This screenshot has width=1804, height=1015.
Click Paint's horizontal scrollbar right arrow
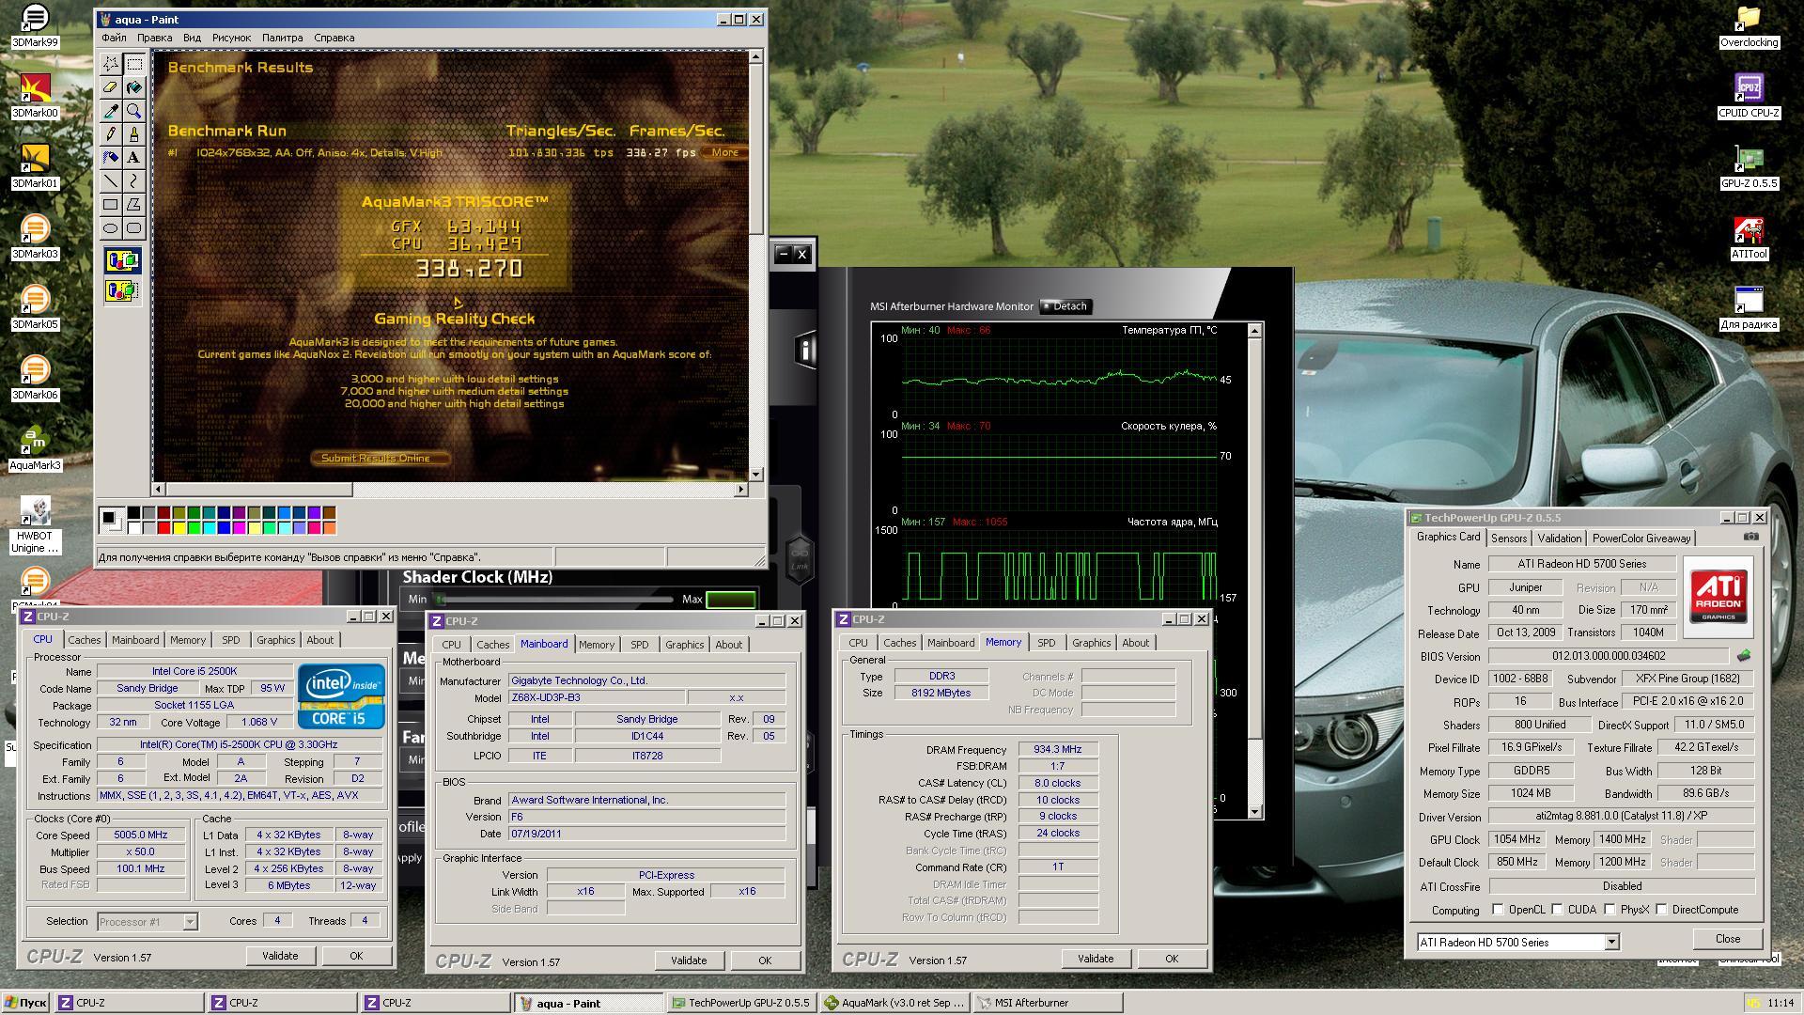tap(740, 490)
